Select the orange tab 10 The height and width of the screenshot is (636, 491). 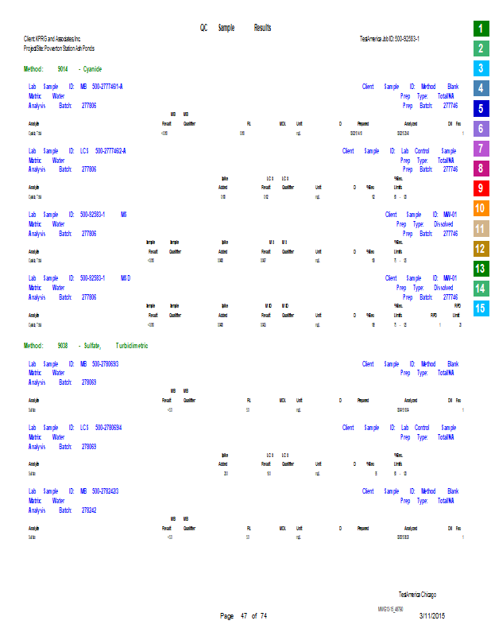point(480,208)
